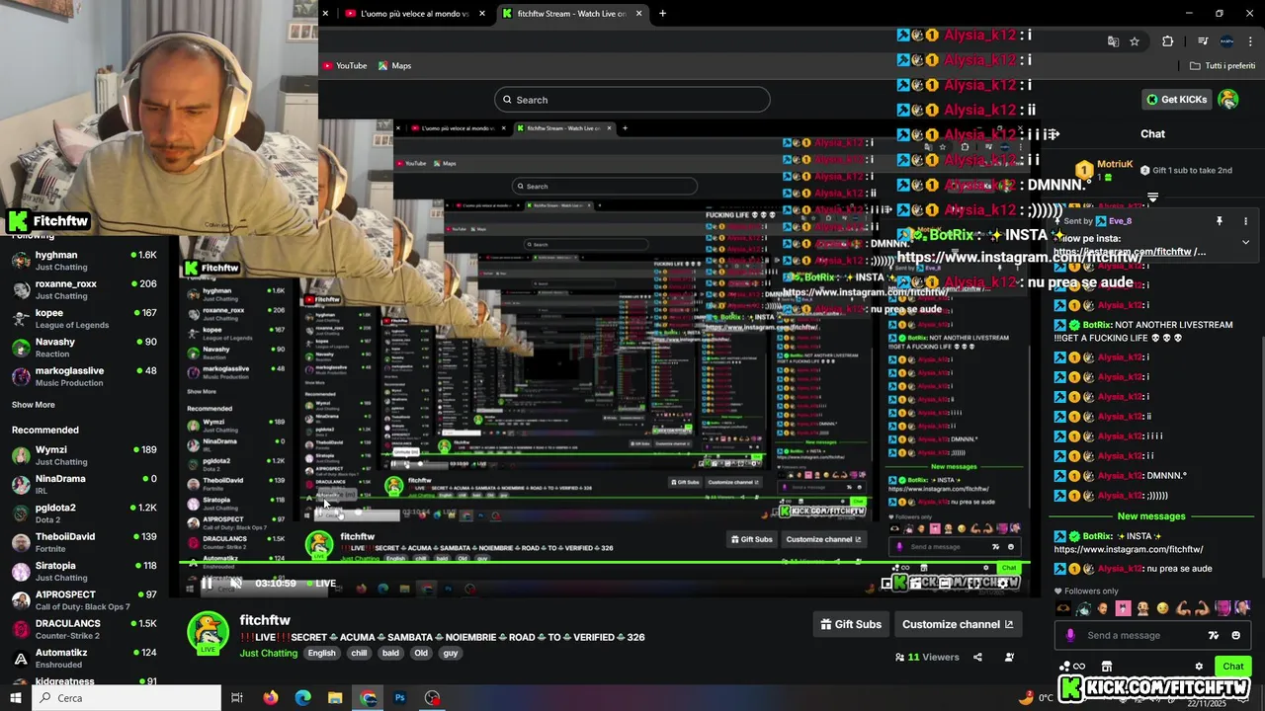Screen dimensions: 1265x711
Task: Open a new browser tab
Action: [x=662, y=14]
